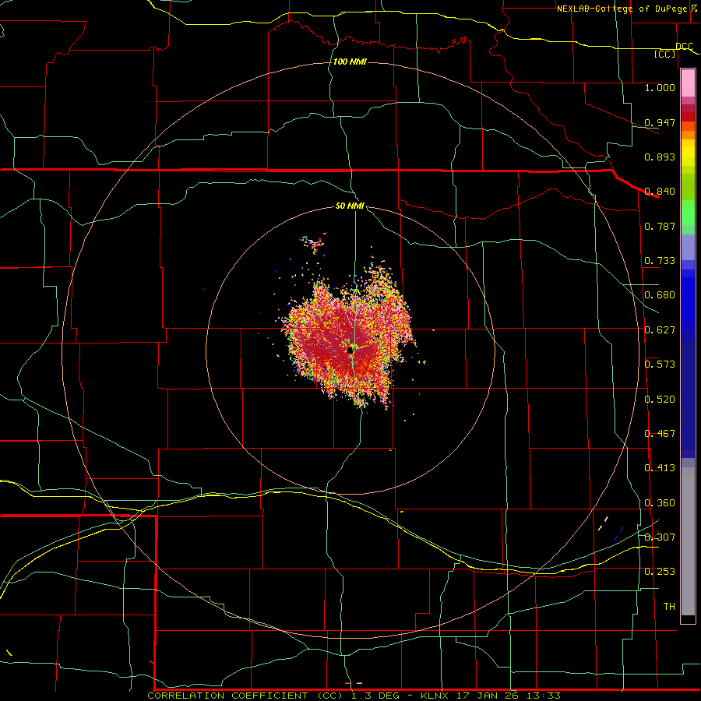Image resolution: width=701 pixels, height=701 pixels.
Task: Select the 0.947 scale value
Action: [660, 122]
